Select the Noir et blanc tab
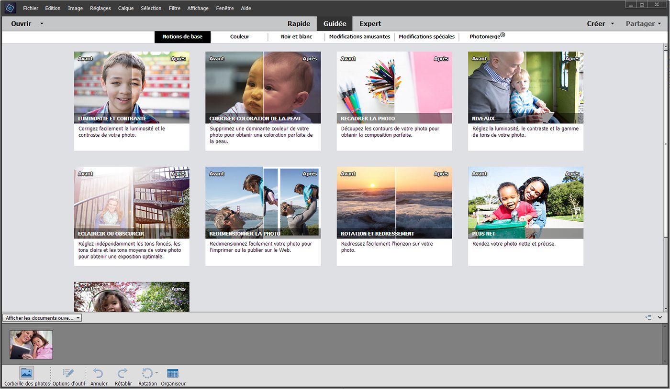 pos(297,37)
